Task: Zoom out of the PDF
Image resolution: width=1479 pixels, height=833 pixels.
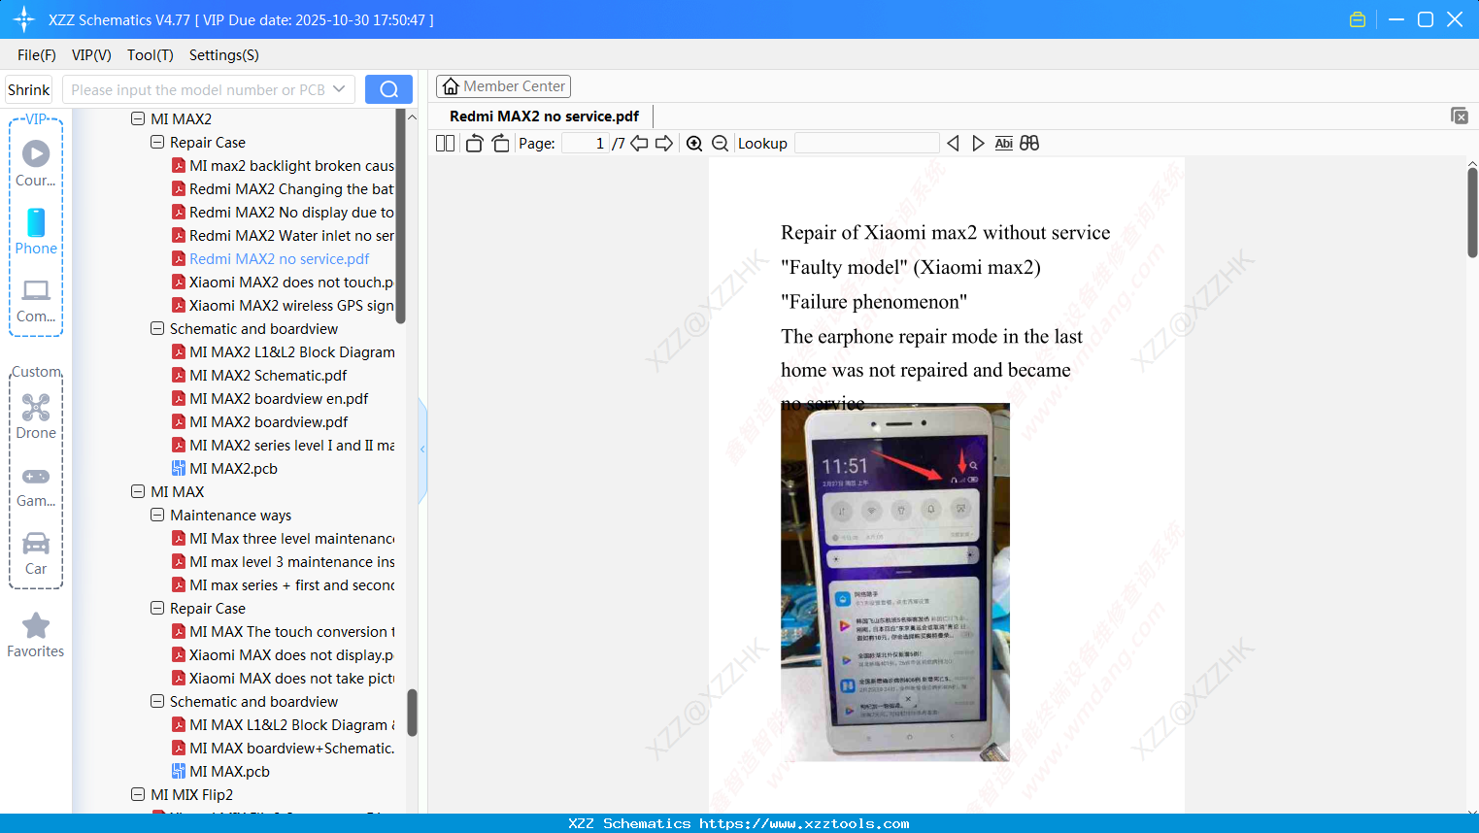Action: tap(721, 144)
